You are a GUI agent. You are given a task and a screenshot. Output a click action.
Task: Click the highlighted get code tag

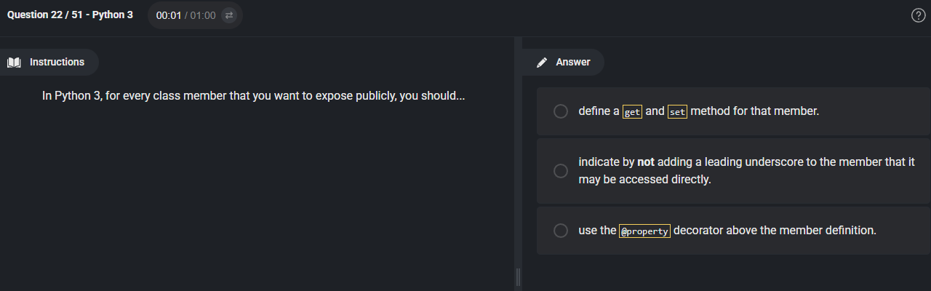(632, 112)
